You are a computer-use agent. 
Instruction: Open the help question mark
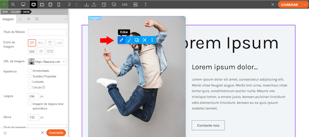[145, 5]
